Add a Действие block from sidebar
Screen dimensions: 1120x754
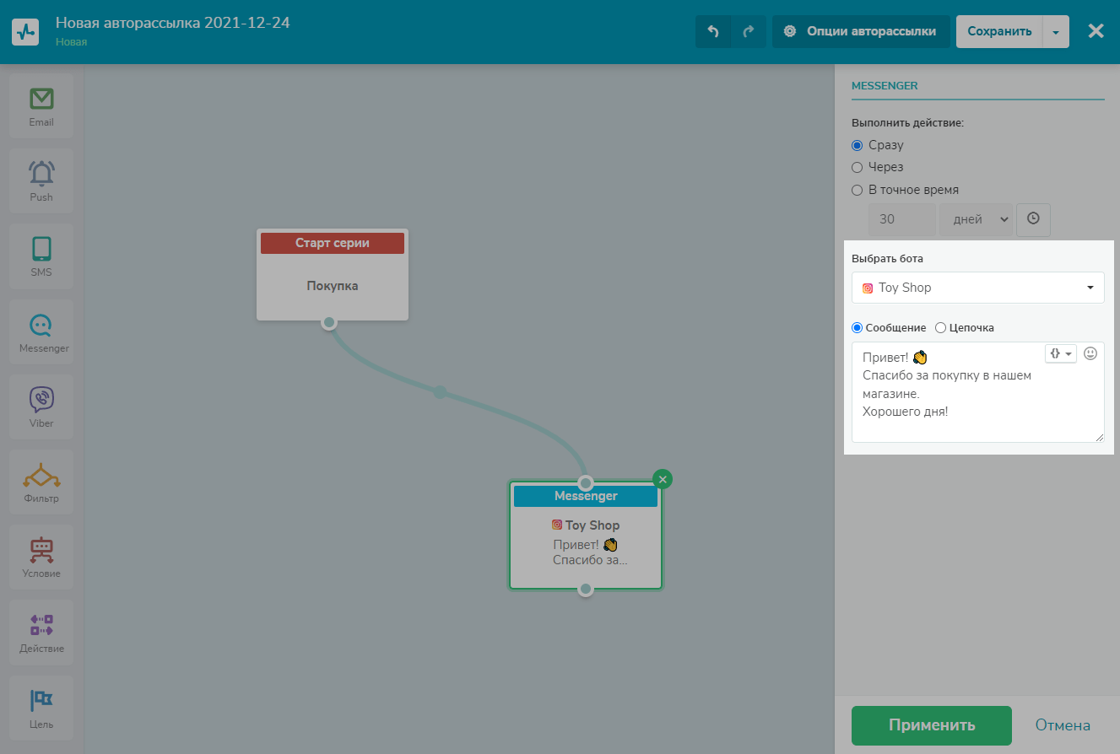(x=41, y=632)
